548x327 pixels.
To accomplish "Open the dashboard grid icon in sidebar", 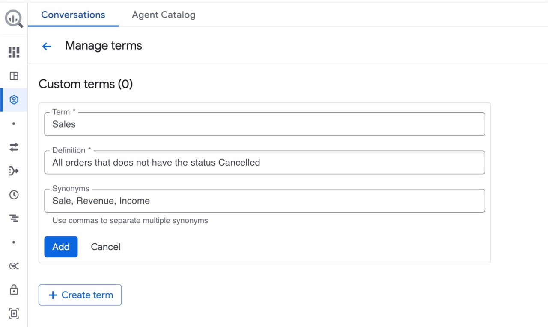I will pos(14,52).
